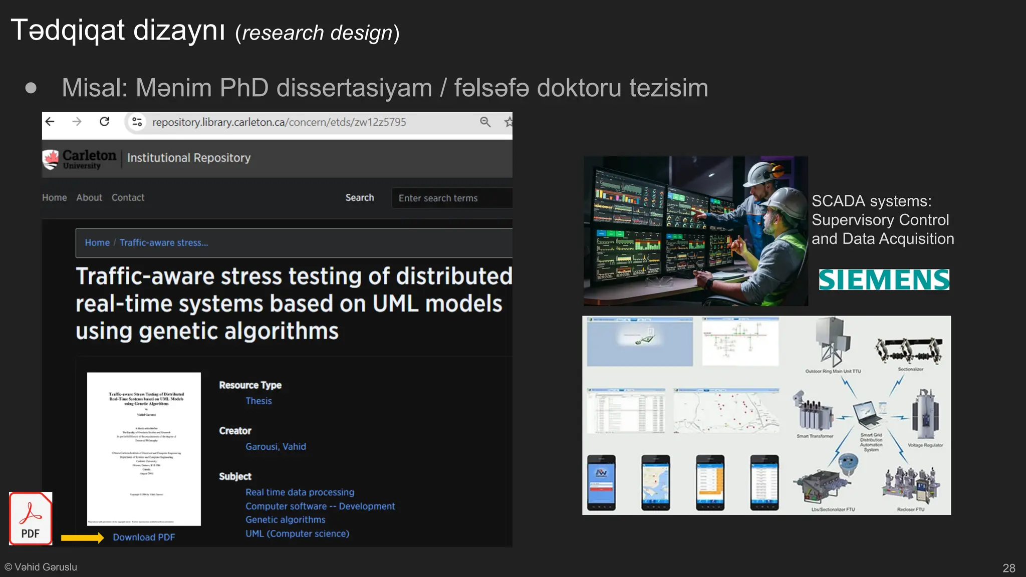Click the Institutional Repository header text
Screen dimensions: 1026x577
[x=189, y=158]
